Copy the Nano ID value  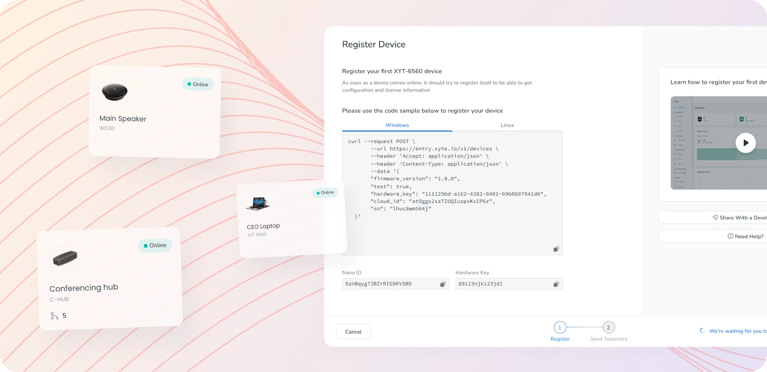[x=443, y=284]
